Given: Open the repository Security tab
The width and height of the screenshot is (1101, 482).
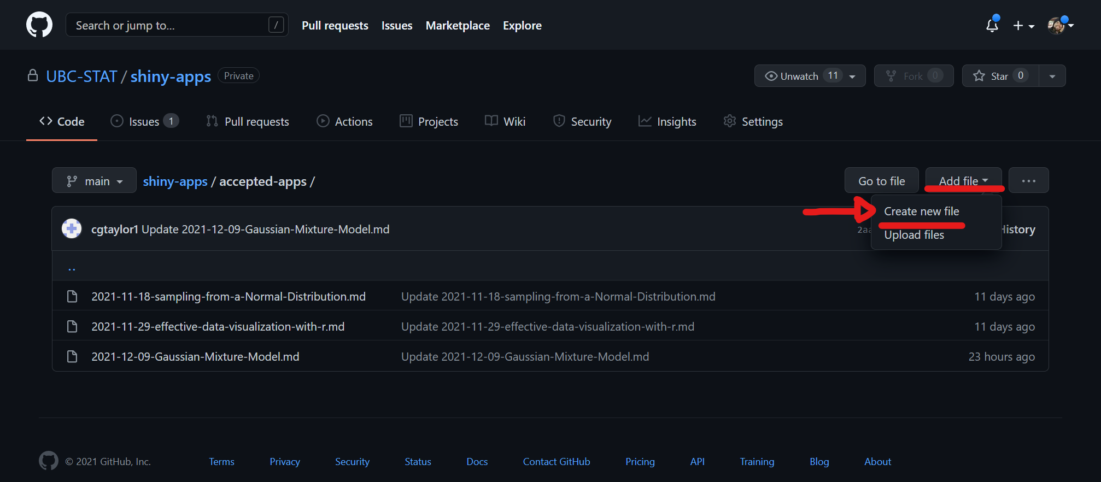Looking at the screenshot, I should pos(582,122).
